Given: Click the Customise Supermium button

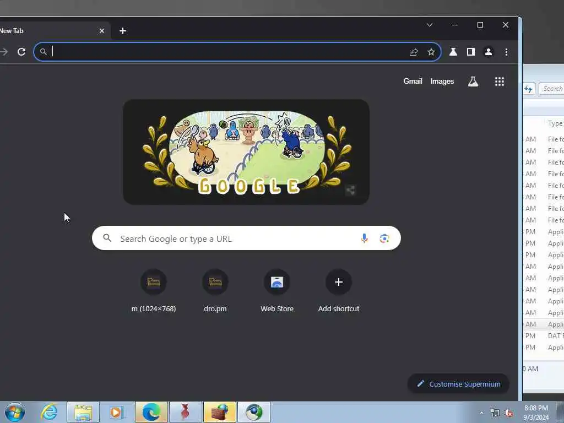Looking at the screenshot, I should [x=458, y=384].
